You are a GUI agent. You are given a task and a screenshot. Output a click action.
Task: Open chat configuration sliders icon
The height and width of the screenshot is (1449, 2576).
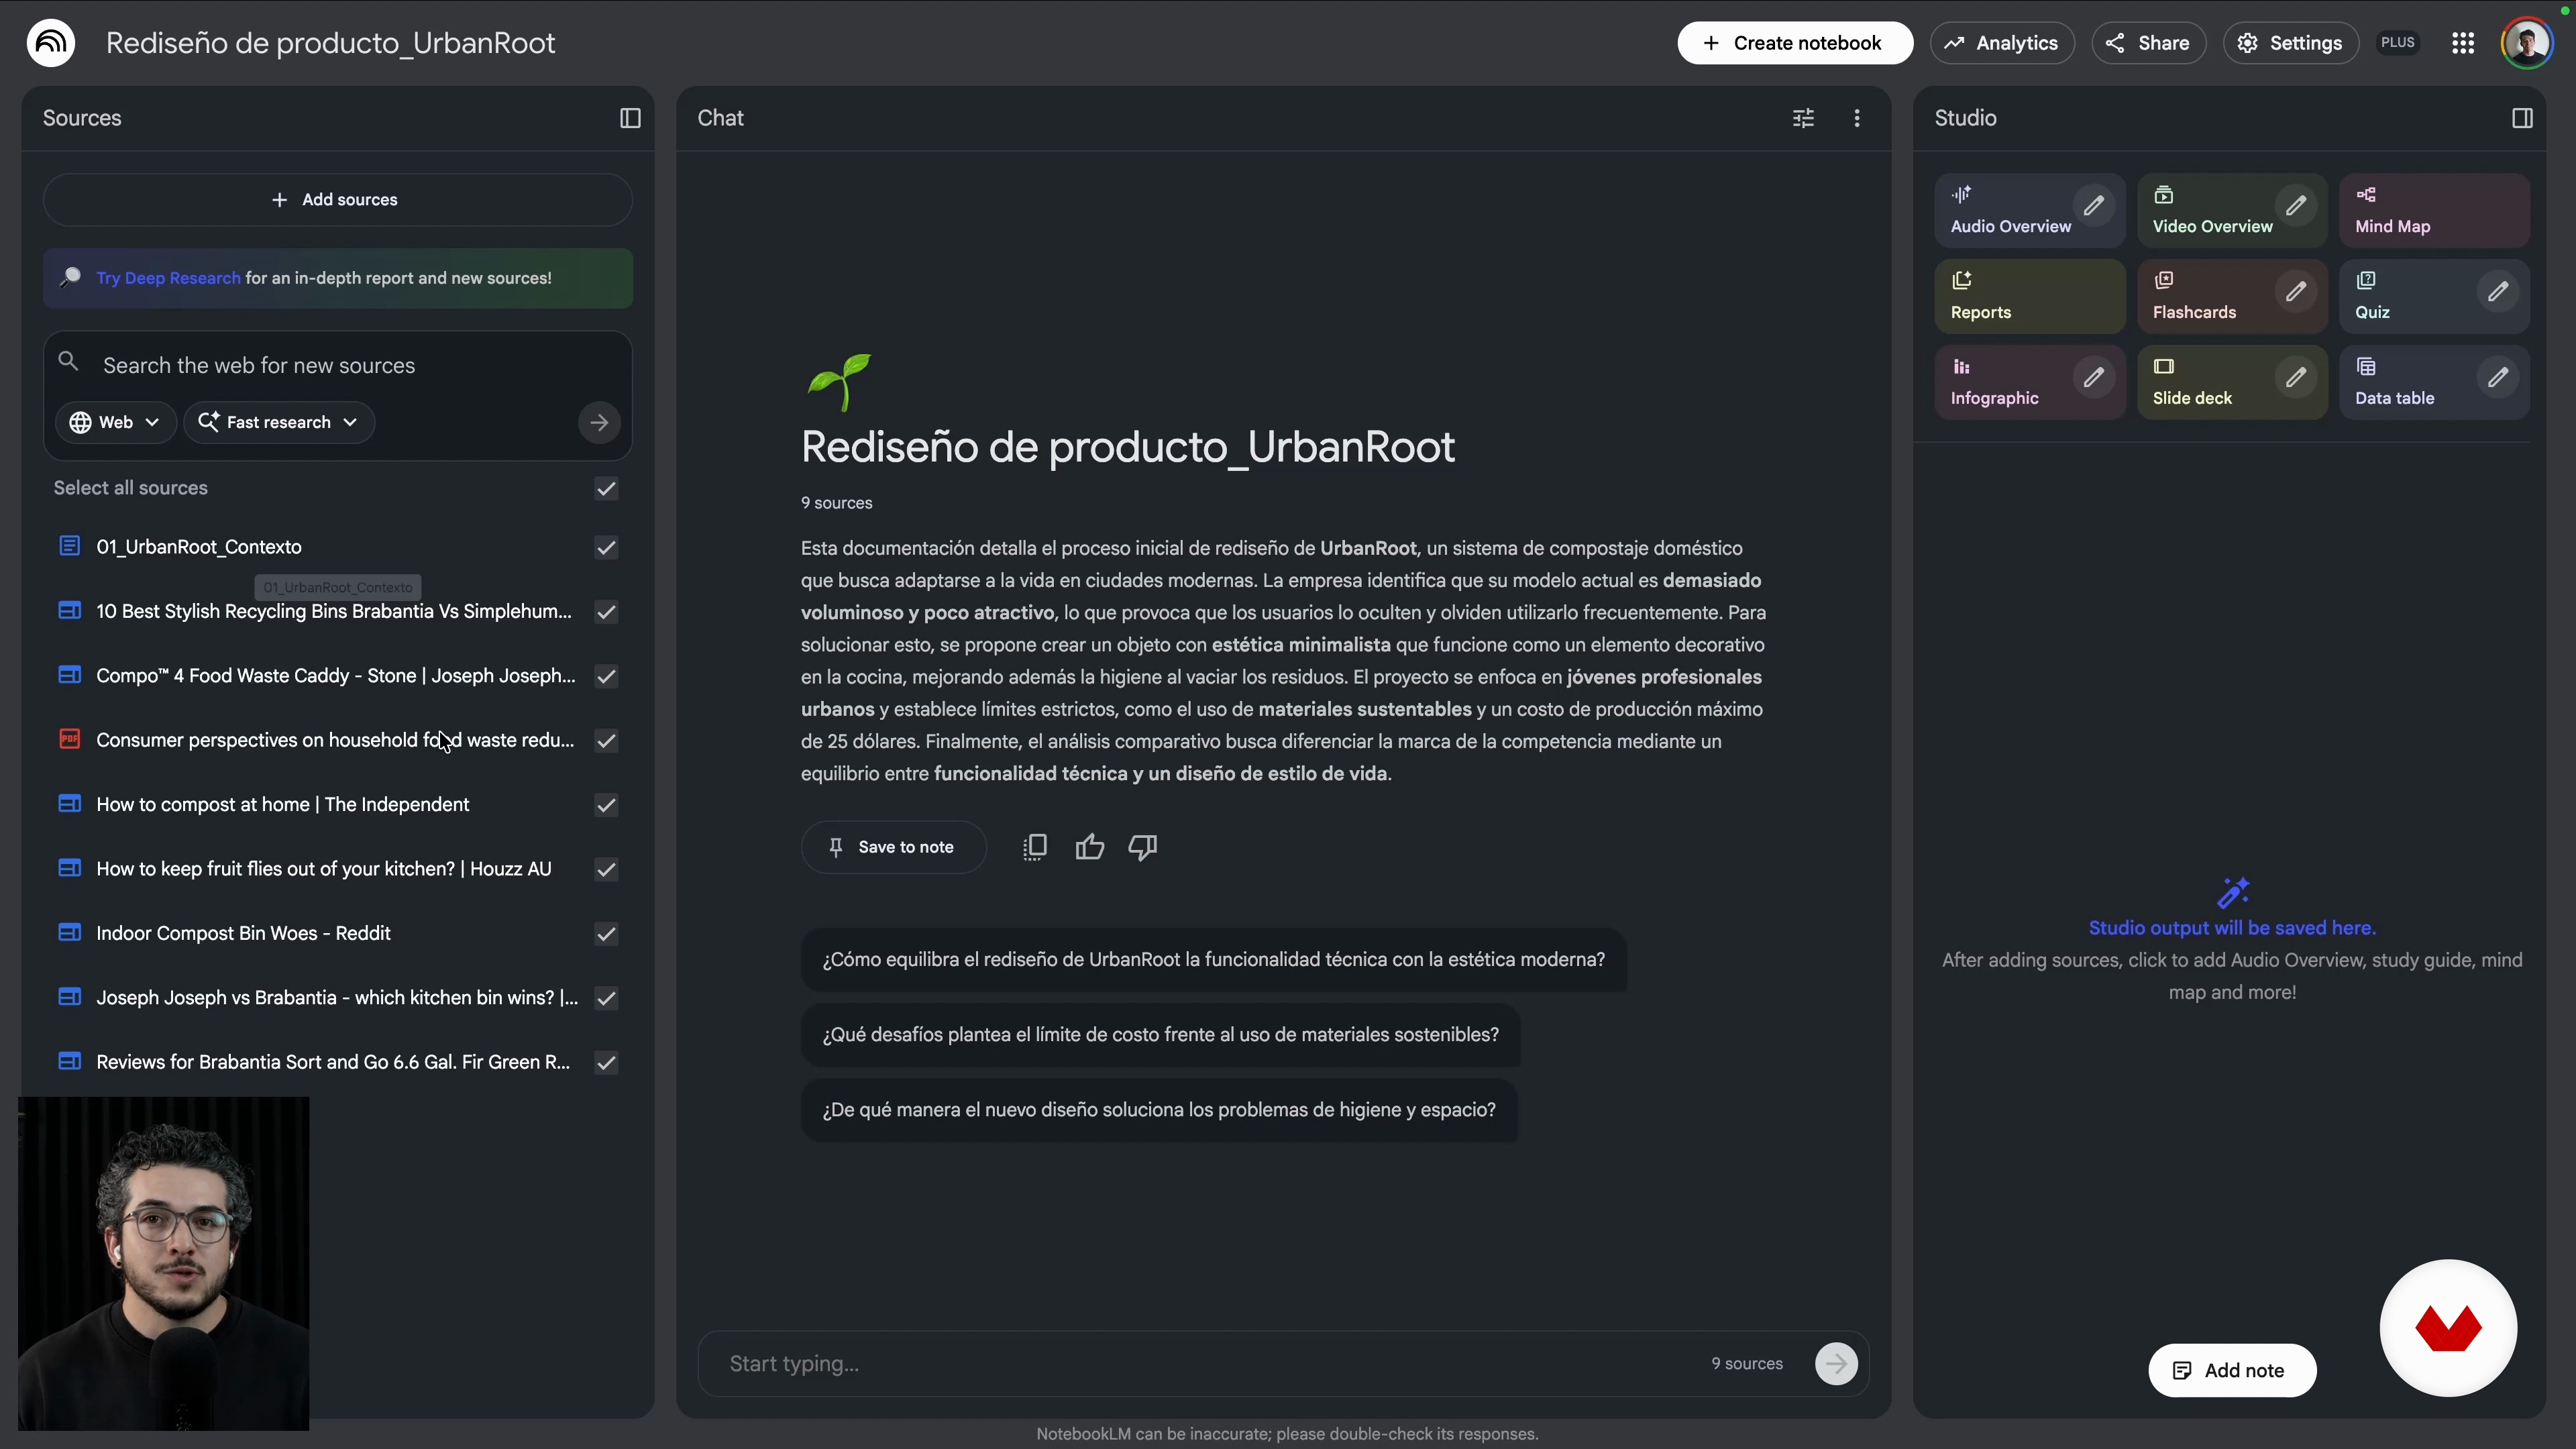[x=1803, y=118]
